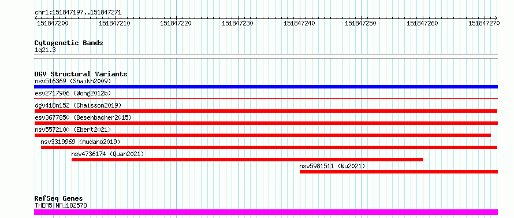This screenshot has width=514, height=218.
Task: Open variant label nsv3319969 (Audano2019)
Action: pos(81,142)
